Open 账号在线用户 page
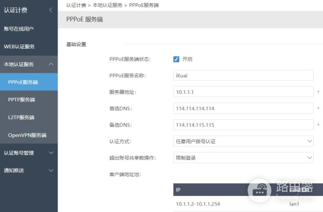Image resolution: width=323 pixels, height=212 pixels. pyautogui.click(x=29, y=29)
